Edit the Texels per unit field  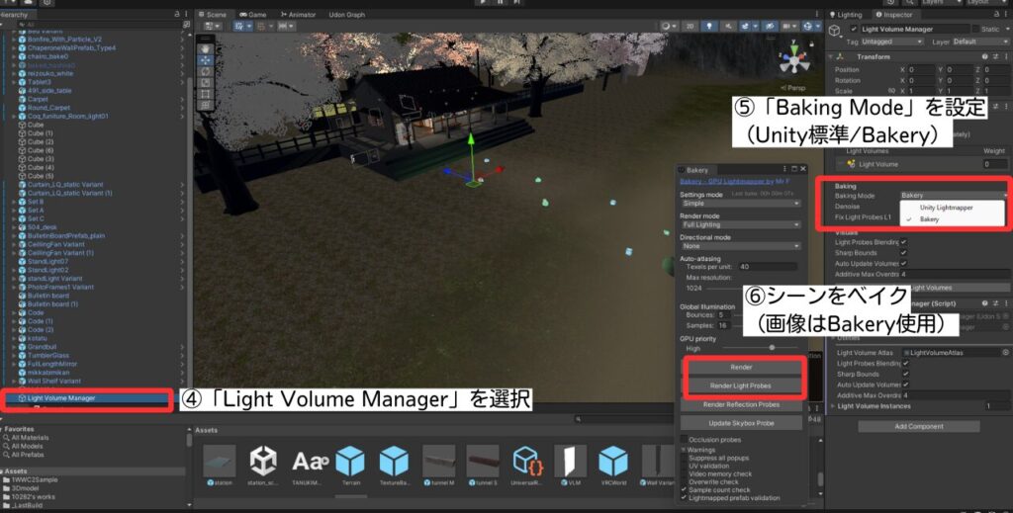click(x=767, y=267)
